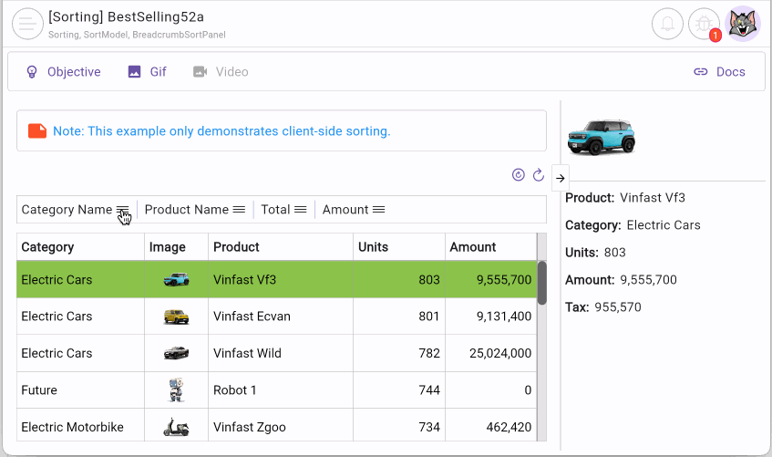Viewport: 772px width, 457px height.
Task: Click the circular reset sort icon
Action: pos(519,175)
